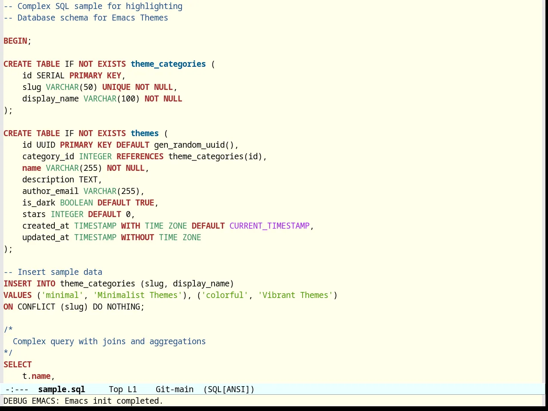This screenshot has height=411, width=548.
Task: Click VARCHAR(100) in the display_name line
Action: click(x=112, y=98)
